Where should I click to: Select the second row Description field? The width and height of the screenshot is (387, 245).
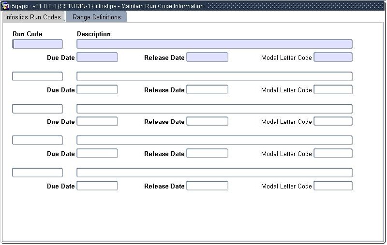pos(214,76)
